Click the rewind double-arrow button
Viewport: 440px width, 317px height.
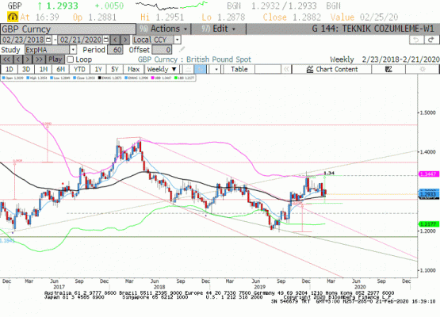pyautogui.click(x=6, y=59)
